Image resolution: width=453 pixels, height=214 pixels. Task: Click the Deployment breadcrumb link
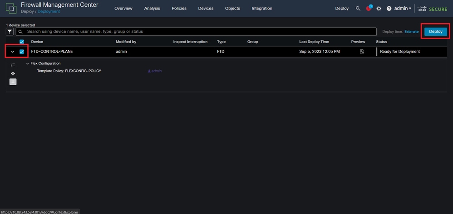point(49,11)
